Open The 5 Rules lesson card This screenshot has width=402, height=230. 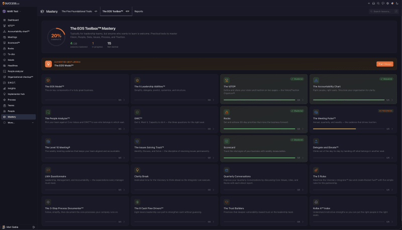click(x=353, y=179)
